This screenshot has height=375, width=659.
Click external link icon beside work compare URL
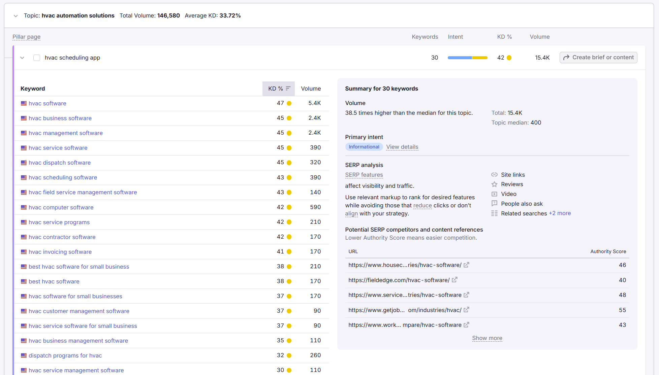pos(466,325)
